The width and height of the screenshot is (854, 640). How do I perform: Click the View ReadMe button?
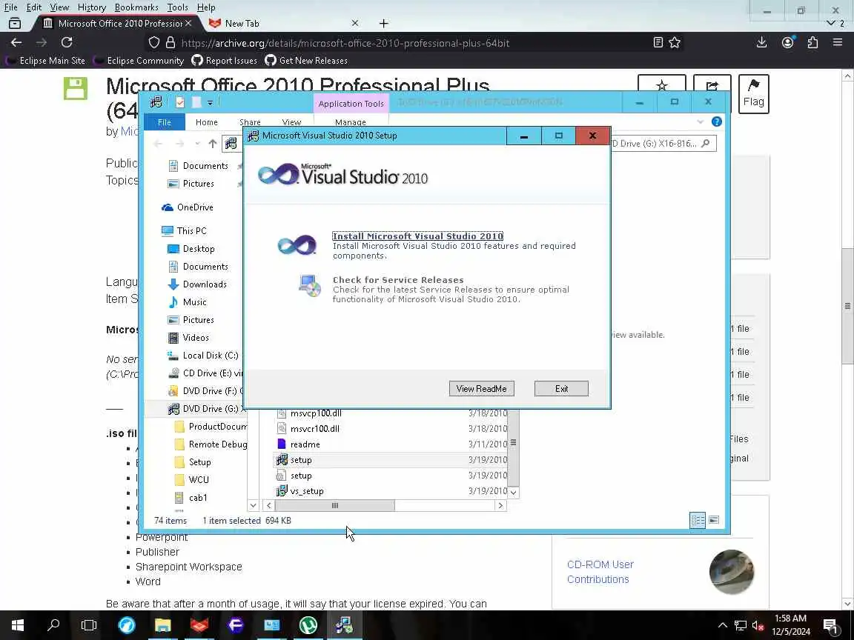[x=481, y=389]
